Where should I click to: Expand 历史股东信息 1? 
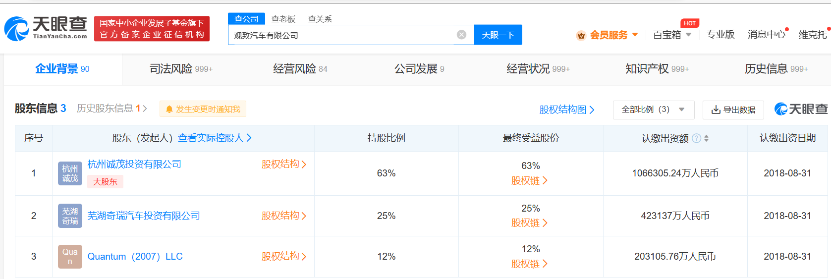[111, 108]
